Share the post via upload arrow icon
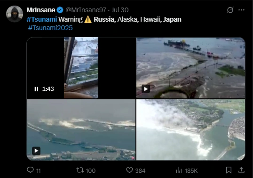Viewport: 253px width, 178px height. point(241,170)
